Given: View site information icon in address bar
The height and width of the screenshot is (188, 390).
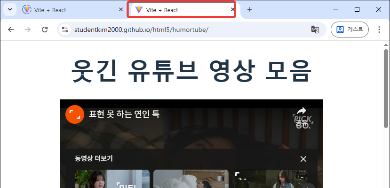Looking at the screenshot, I should tap(65, 30).
